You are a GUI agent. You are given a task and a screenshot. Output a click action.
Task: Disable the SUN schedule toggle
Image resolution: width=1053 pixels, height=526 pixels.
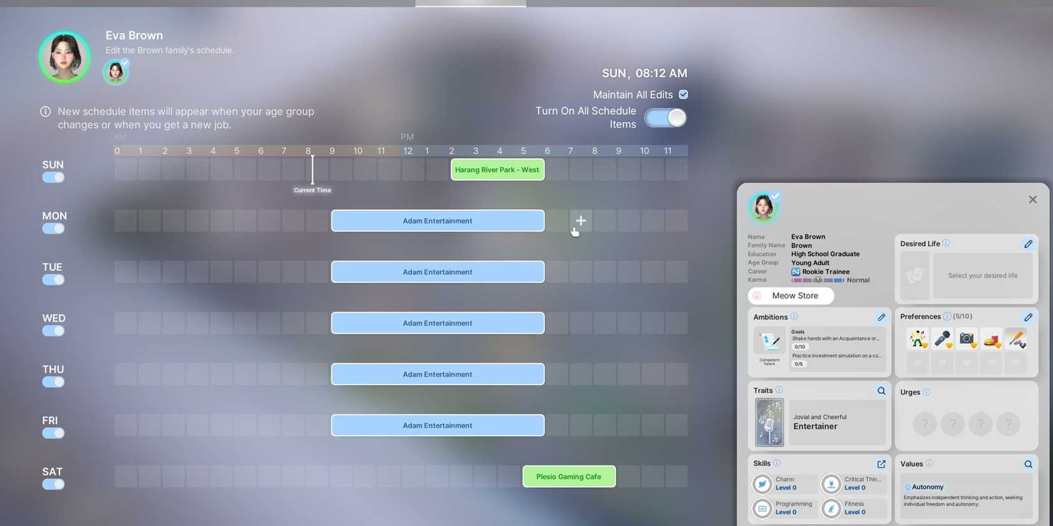53,178
